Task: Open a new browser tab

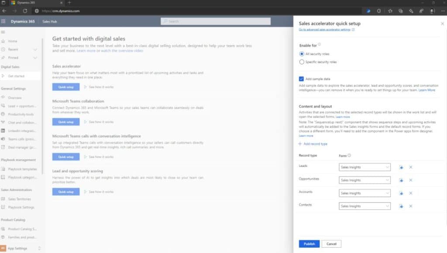Action: 69,3
